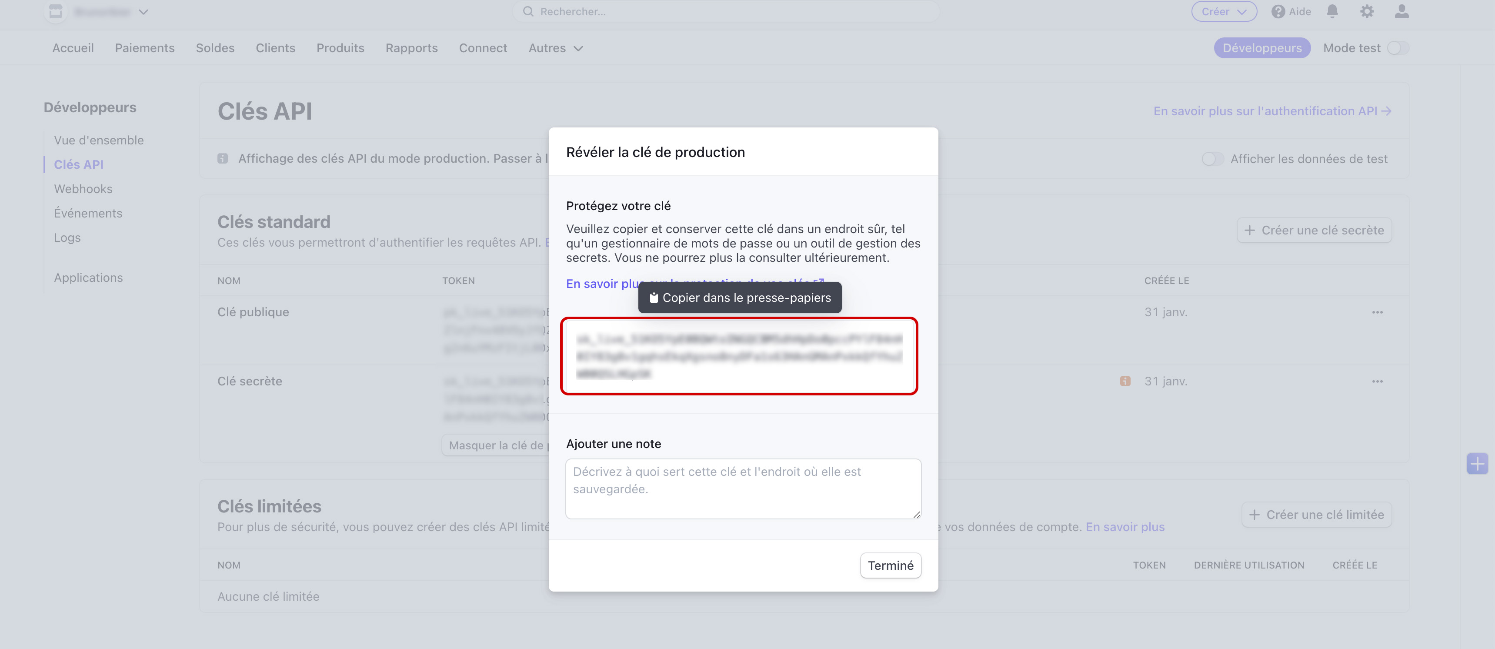
Task: Click the Aide help question-mark icon
Action: tap(1278, 12)
